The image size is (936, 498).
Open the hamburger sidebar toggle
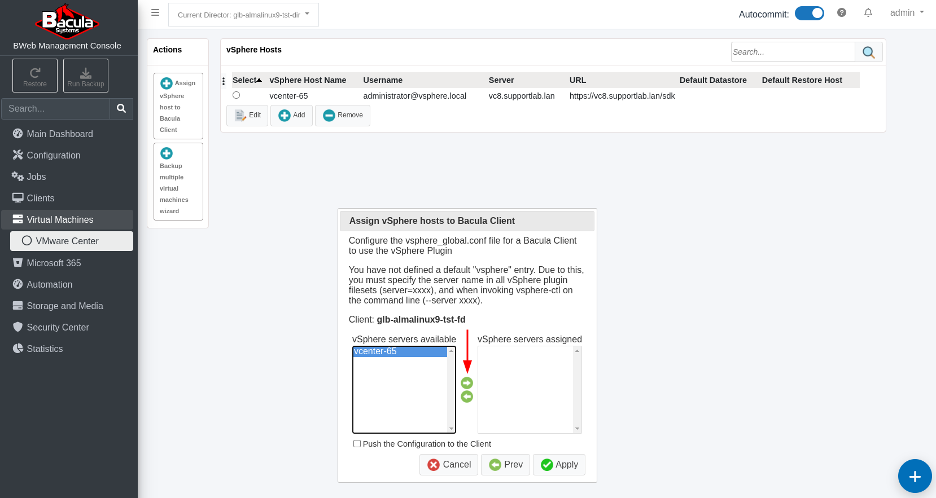(x=155, y=12)
